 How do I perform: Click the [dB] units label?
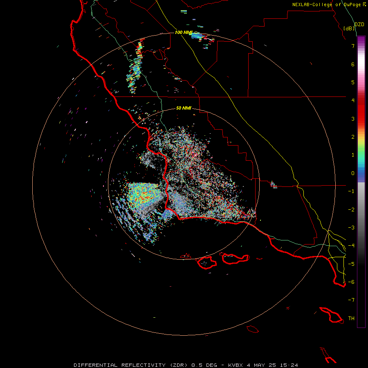coord(349,28)
